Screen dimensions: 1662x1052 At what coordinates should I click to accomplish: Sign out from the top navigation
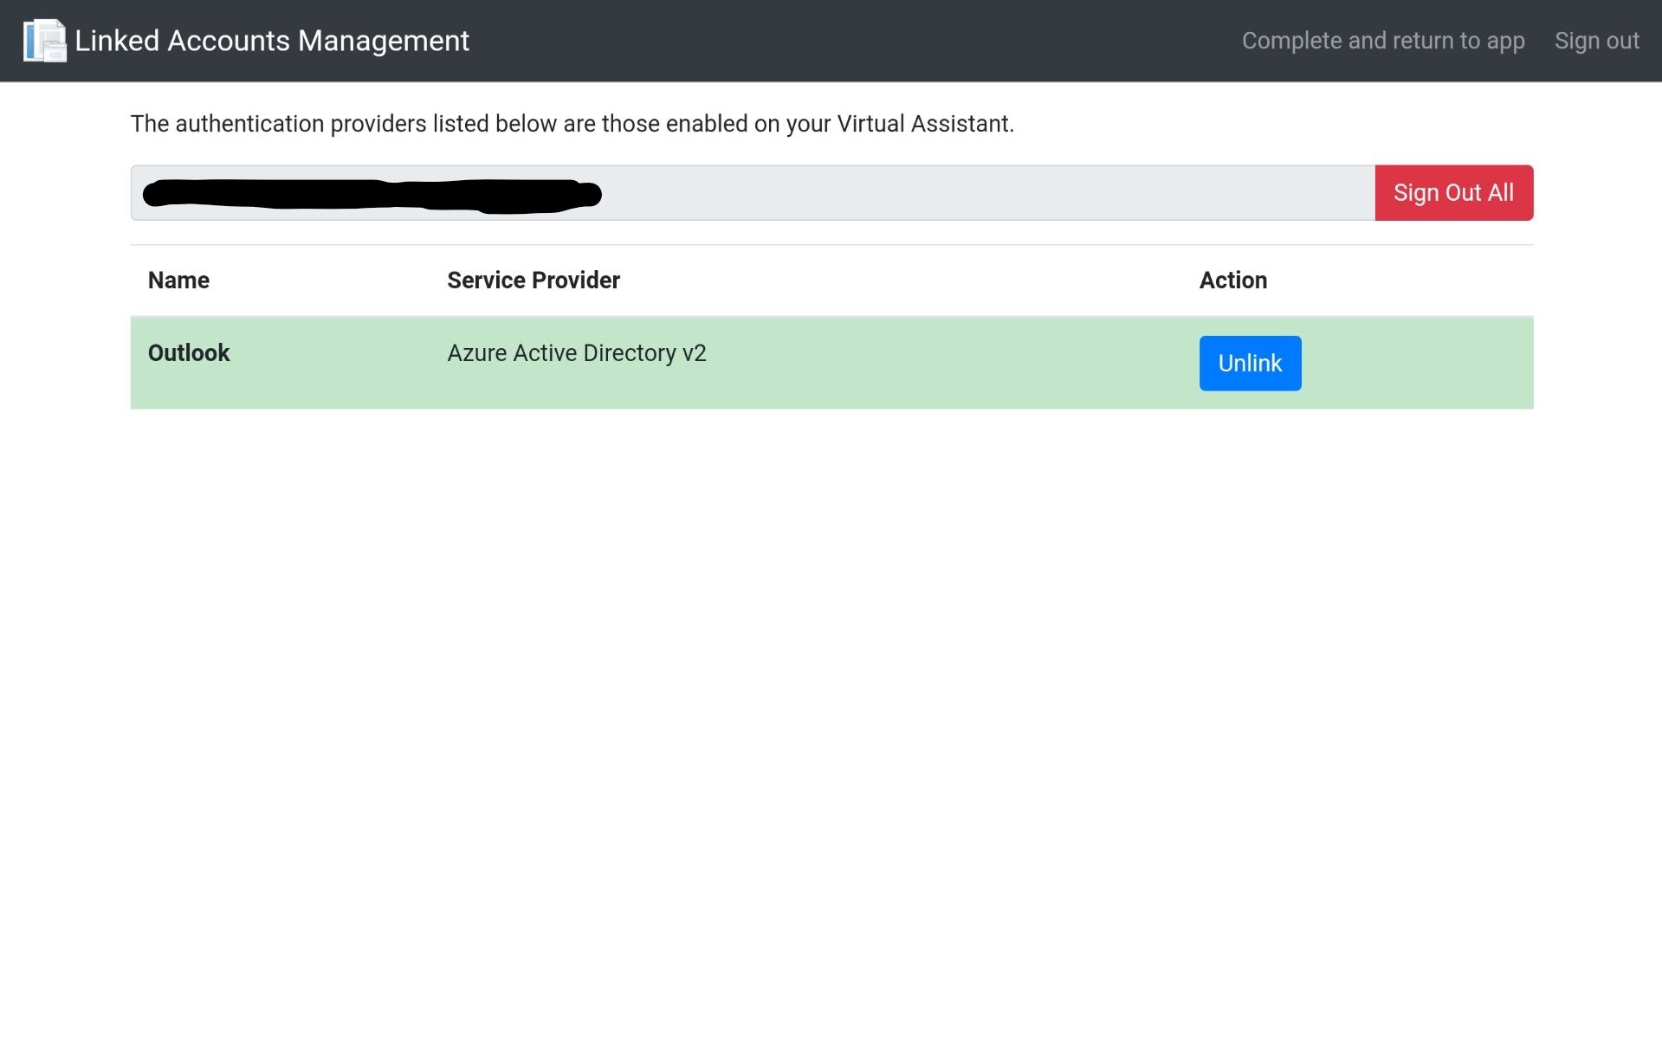coord(1596,41)
